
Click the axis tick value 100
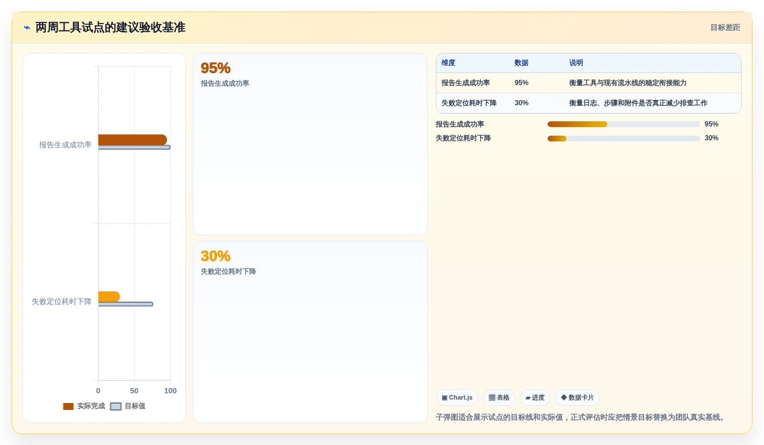[x=170, y=391]
